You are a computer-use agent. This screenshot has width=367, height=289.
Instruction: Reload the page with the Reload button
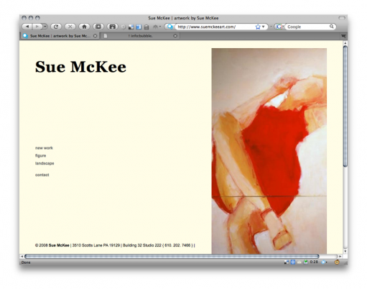click(x=56, y=27)
